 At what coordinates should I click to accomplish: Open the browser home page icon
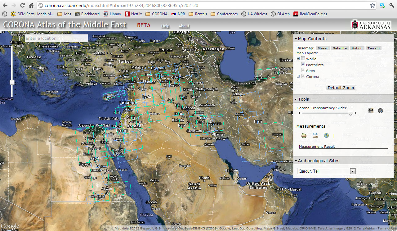point(31,6)
